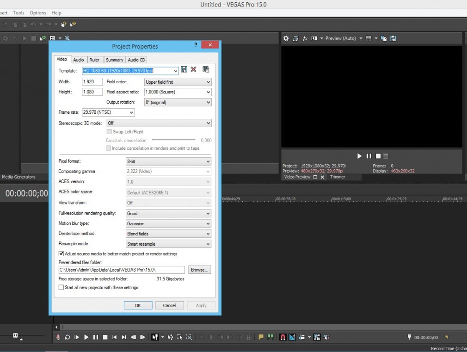Toggle auto ripple icon
Screen dimensions: 467x352
[302, 337]
